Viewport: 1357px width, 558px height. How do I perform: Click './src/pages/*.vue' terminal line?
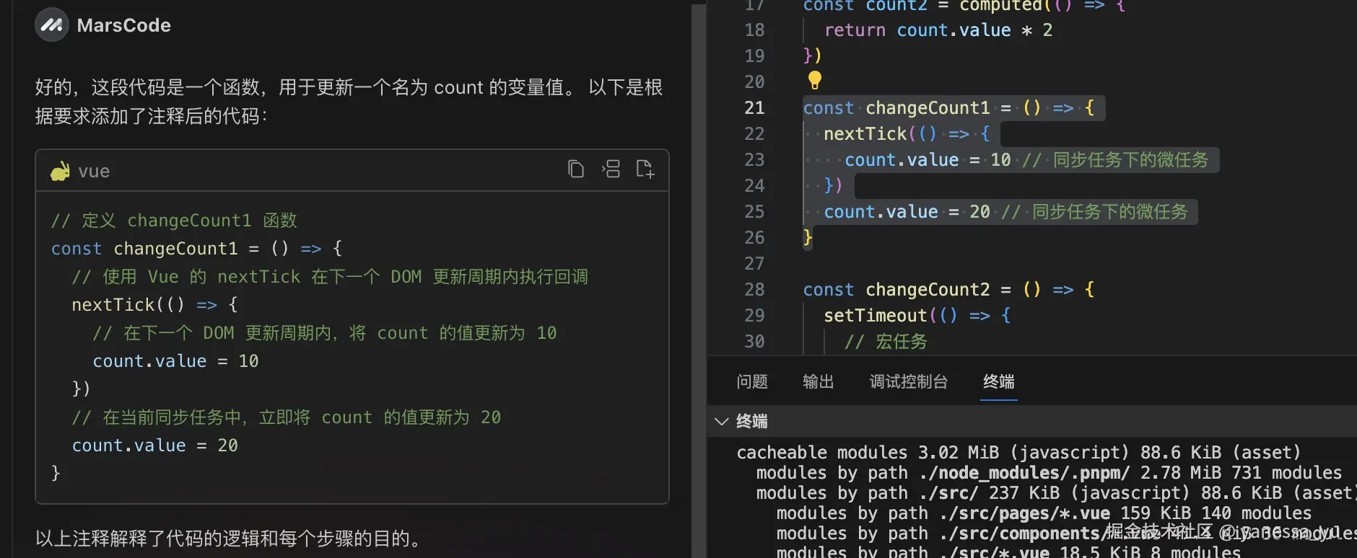pos(1044,513)
